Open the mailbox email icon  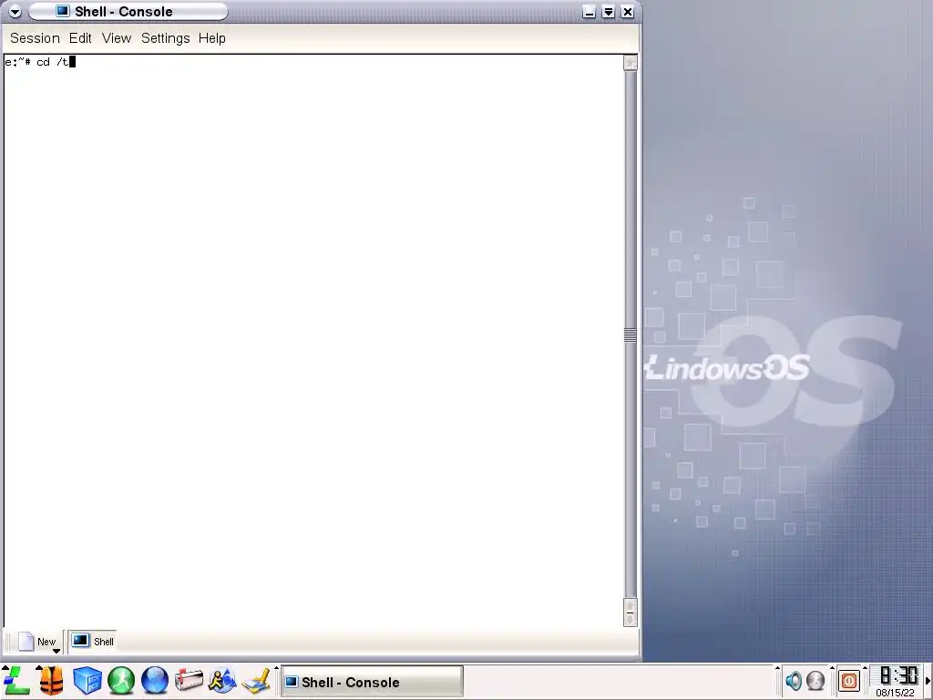190,680
